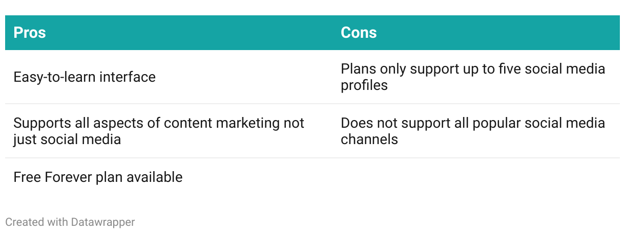Click the 'Created with' footer text
The image size is (625, 234).
[x=37, y=222]
